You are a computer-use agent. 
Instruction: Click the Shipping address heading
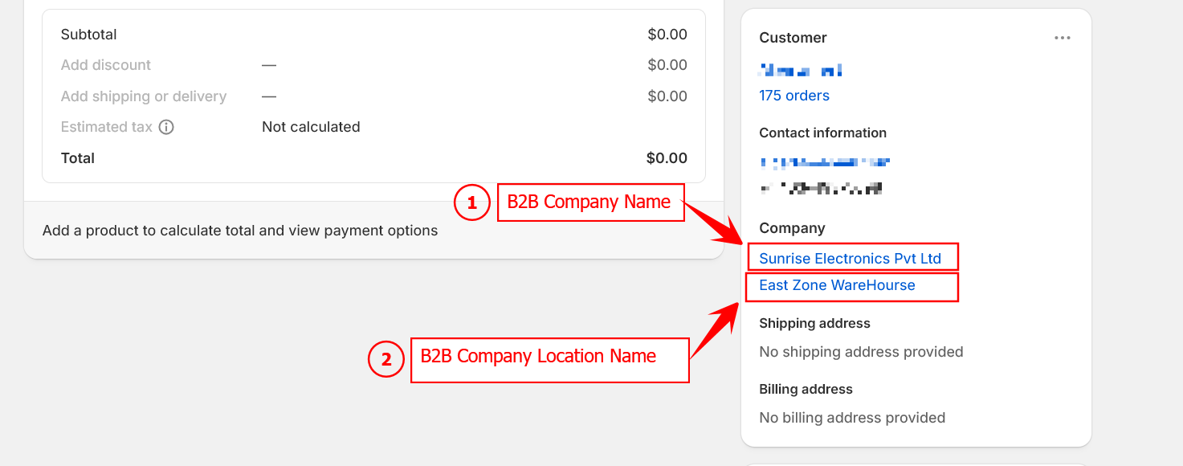[814, 323]
